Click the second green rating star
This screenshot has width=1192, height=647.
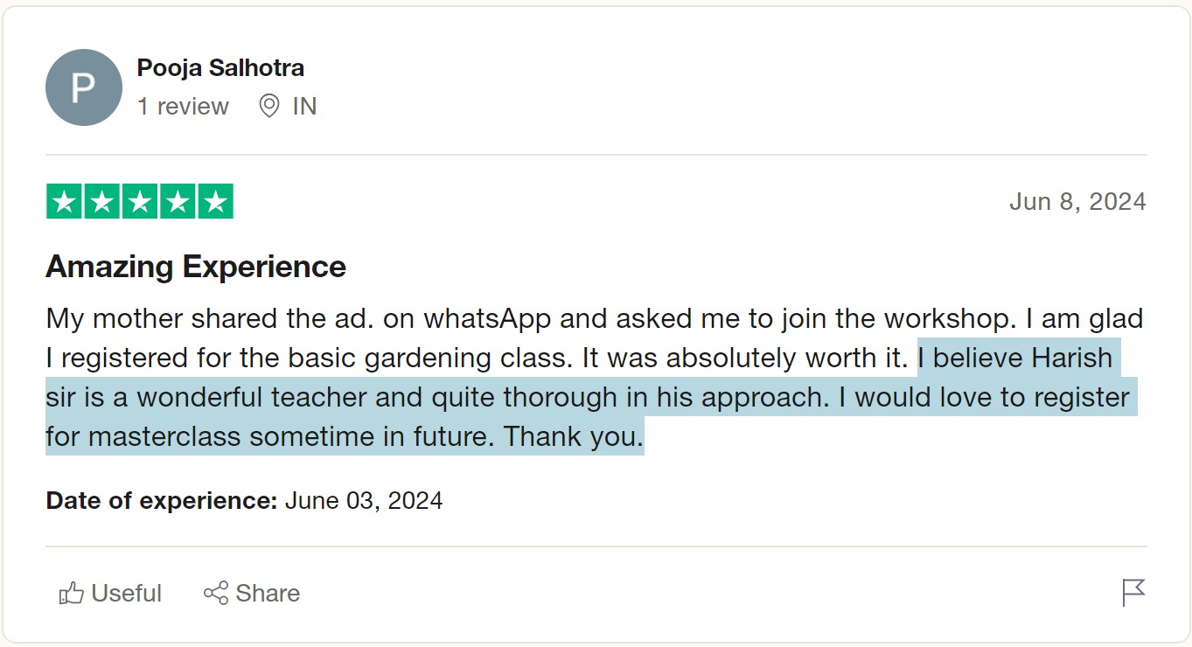(x=101, y=202)
